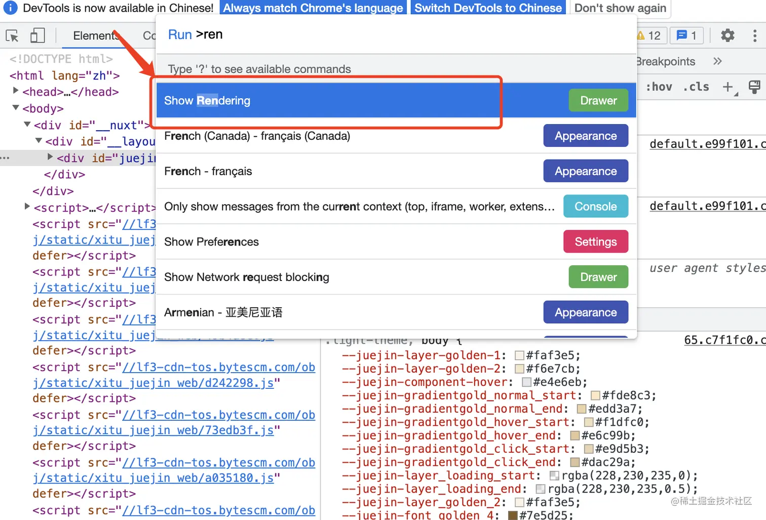Click Switch DevTools to Chinese button

[488, 8]
